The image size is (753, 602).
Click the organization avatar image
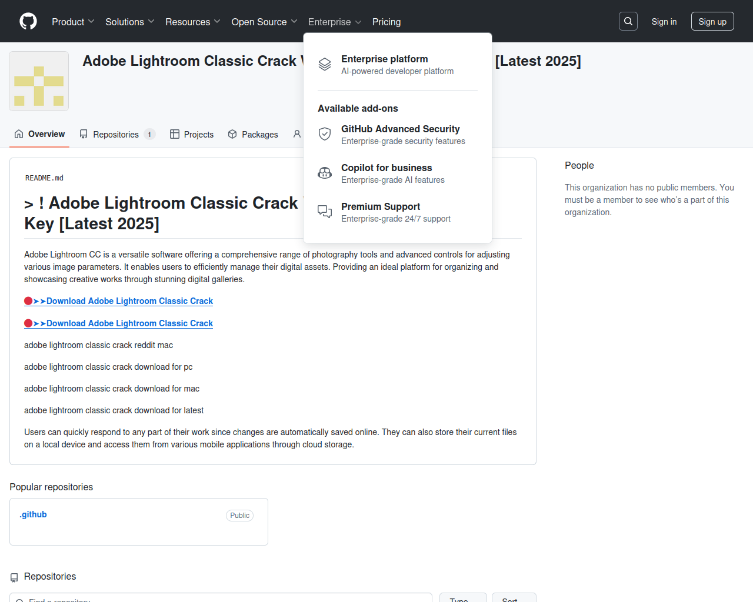(39, 81)
